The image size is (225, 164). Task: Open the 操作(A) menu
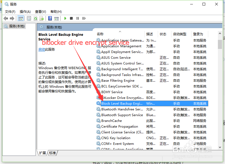pyautogui.click(x=25, y=11)
